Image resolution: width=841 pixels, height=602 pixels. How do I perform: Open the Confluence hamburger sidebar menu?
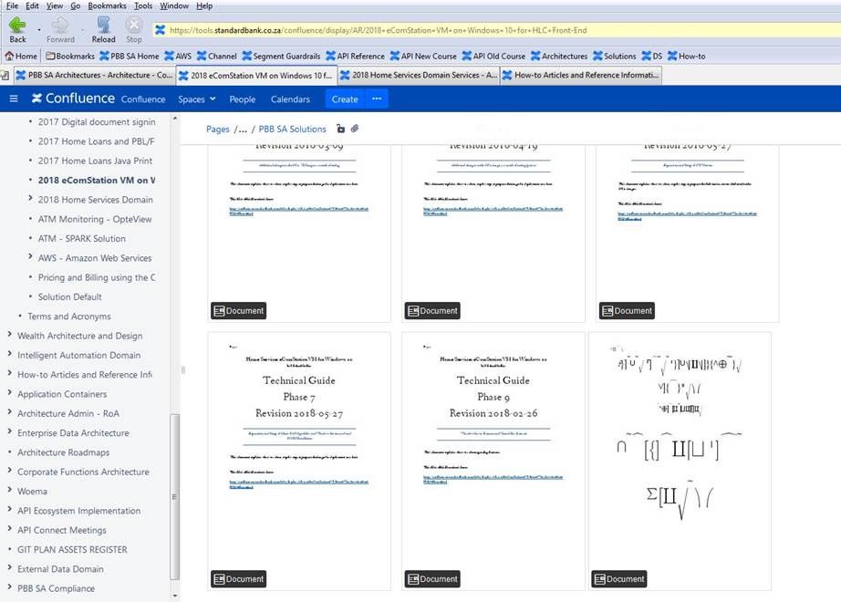tap(14, 99)
